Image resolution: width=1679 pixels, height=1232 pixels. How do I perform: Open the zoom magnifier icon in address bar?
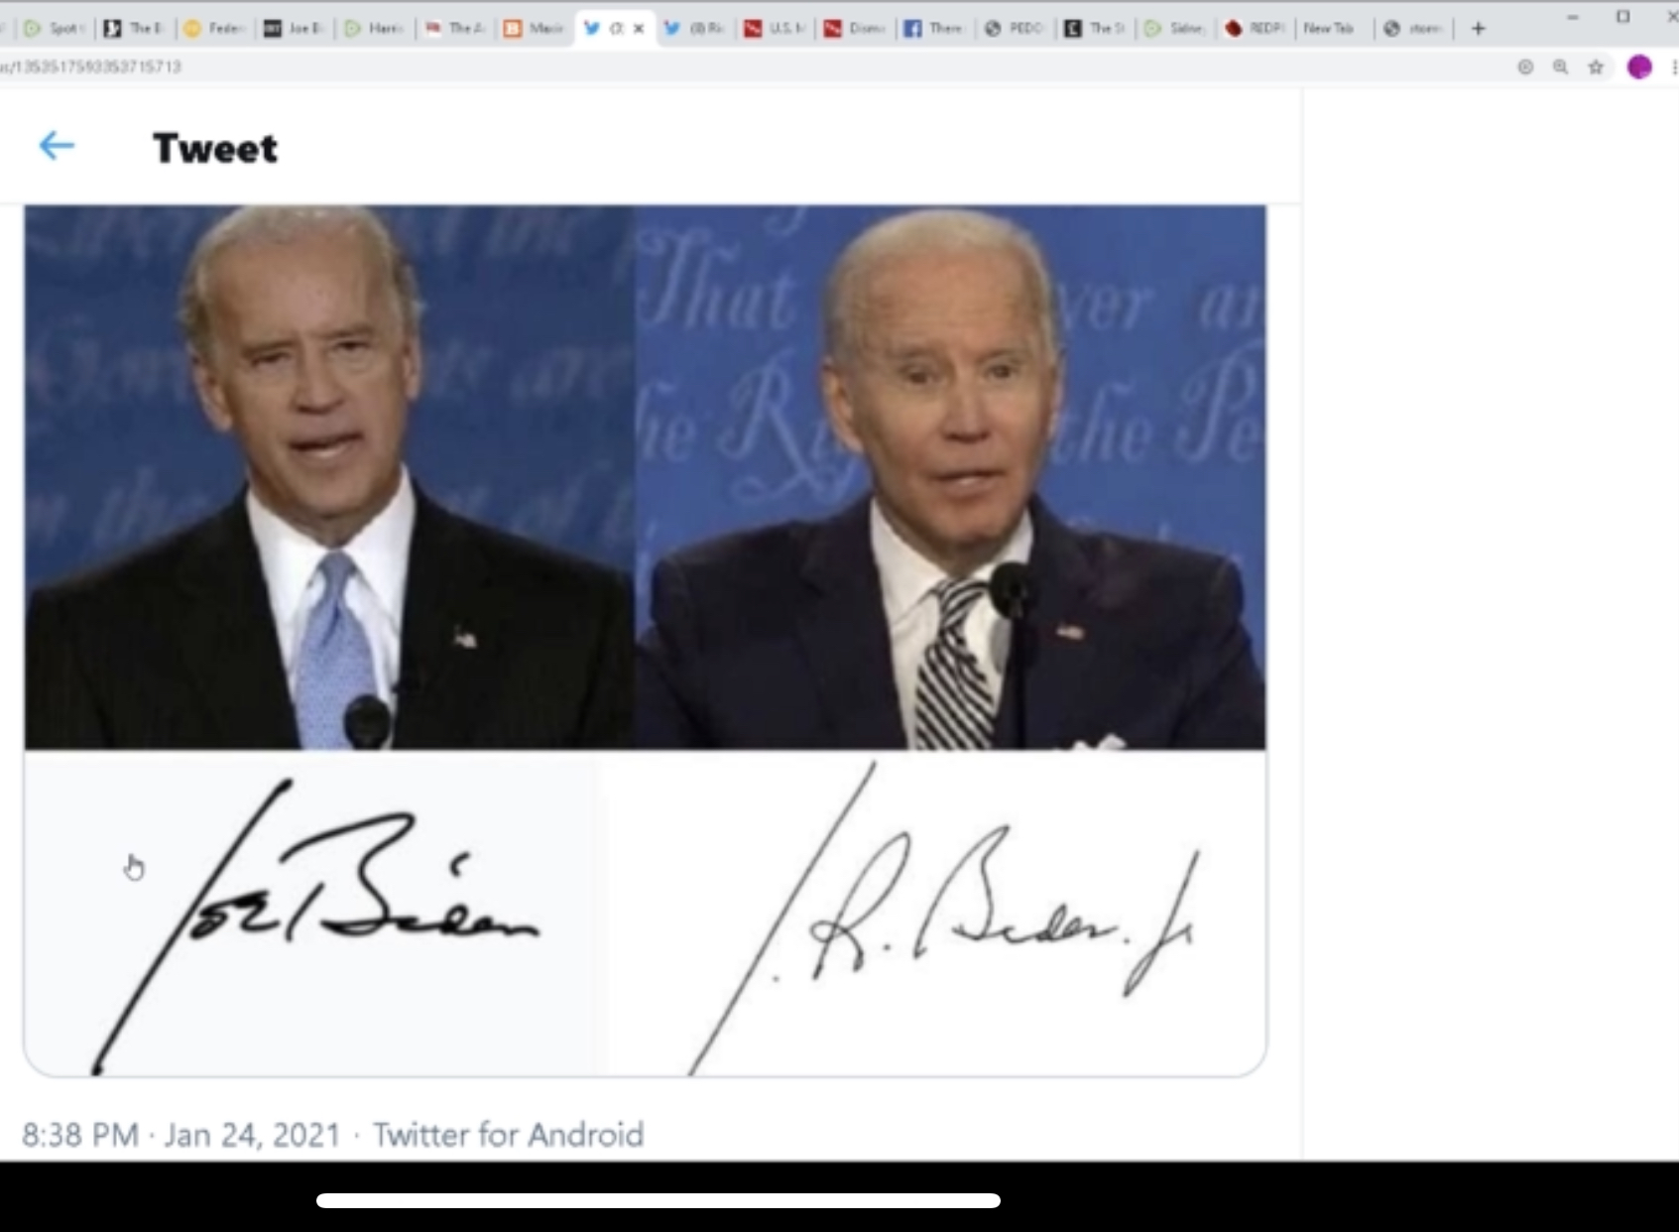(1561, 67)
